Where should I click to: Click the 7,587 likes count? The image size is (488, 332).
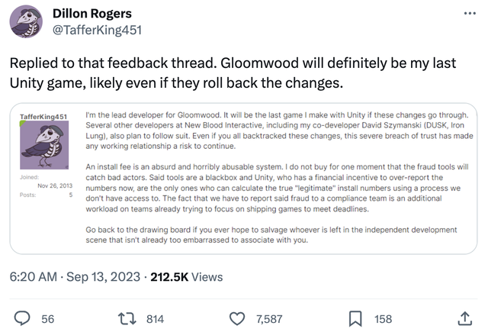tap(270, 318)
